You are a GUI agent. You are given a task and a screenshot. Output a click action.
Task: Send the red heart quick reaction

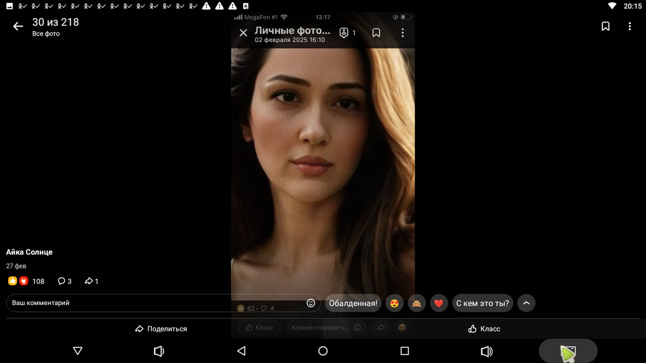[439, 303]
